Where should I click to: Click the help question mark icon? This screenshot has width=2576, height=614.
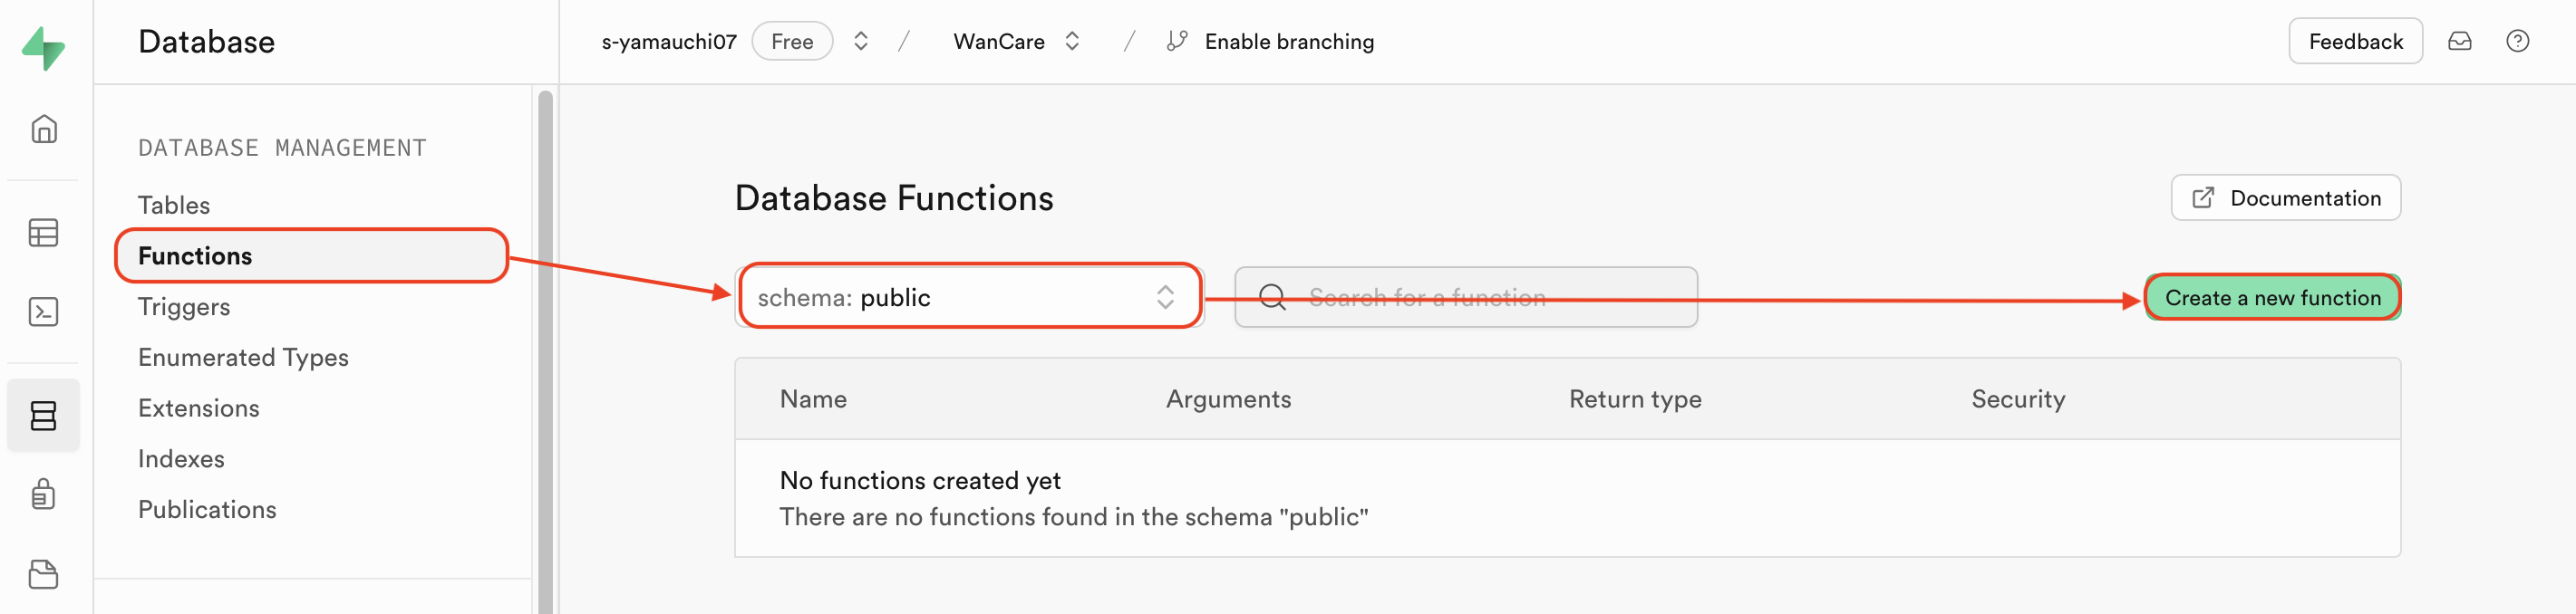(2517, 42)
